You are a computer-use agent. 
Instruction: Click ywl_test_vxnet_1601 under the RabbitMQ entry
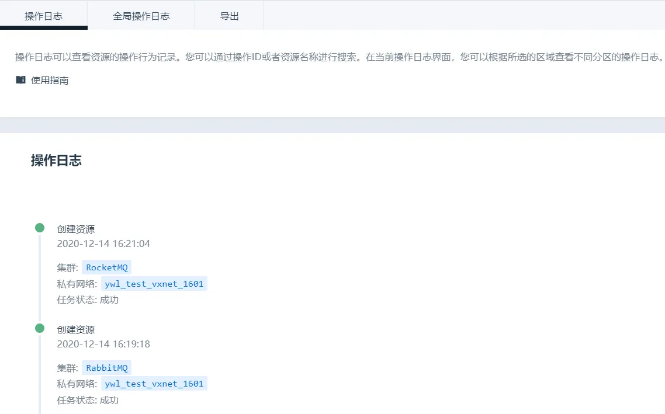(x=154, y=384)
